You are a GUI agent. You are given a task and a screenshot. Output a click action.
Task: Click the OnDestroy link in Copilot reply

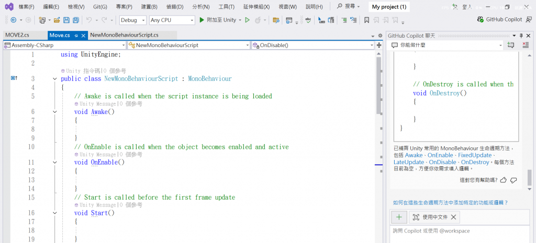(475, 162)
